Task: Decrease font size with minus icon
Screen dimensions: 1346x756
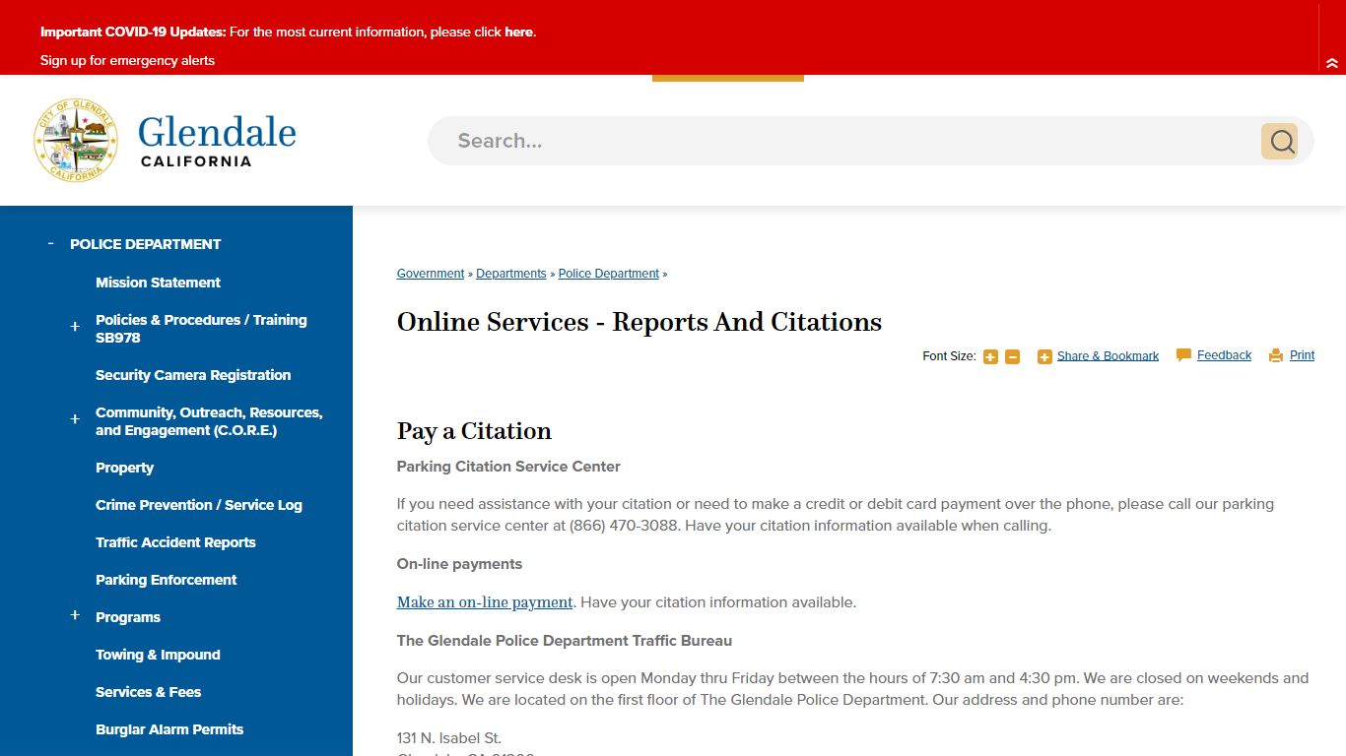Action: 1012,356
